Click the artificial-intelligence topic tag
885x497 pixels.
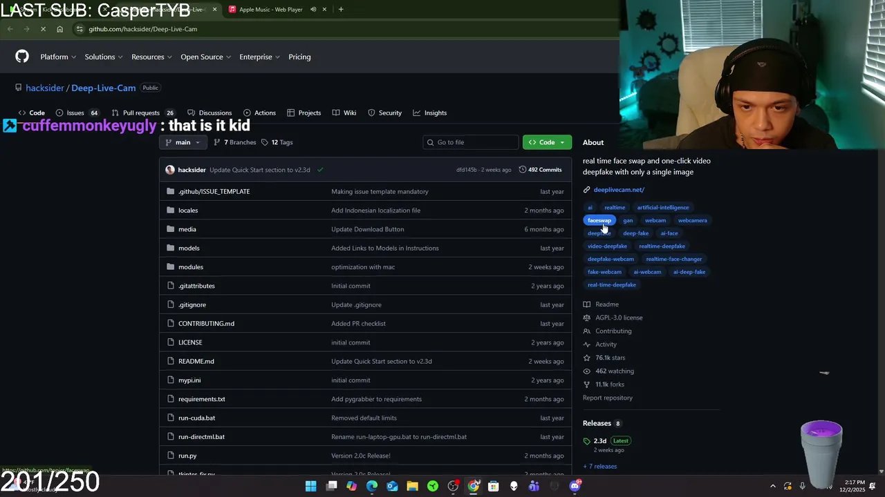click(663, 207)
